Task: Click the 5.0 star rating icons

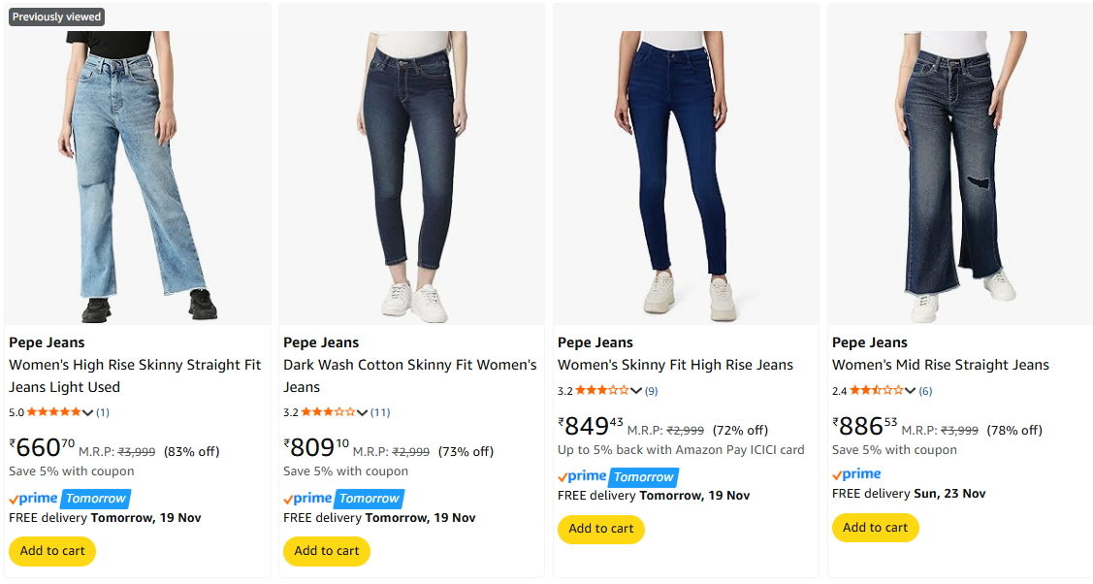Action: pos(54,412)
